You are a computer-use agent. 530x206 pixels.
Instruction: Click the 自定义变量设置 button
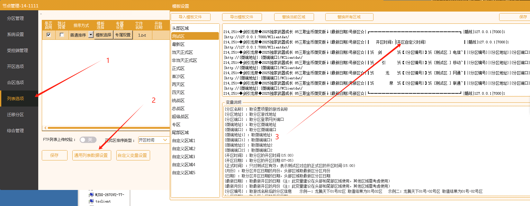(132, 155)
